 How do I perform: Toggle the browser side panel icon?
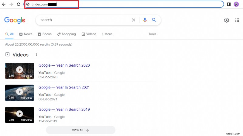229,4
